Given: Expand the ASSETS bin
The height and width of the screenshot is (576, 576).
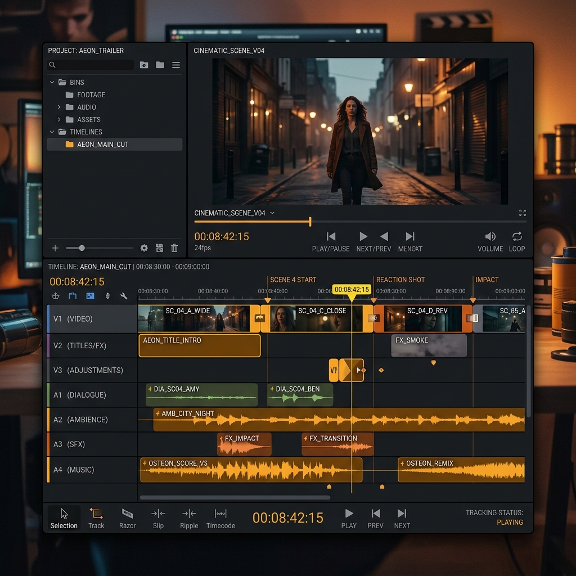Looking at the screenshot, I should click(59, 119).
